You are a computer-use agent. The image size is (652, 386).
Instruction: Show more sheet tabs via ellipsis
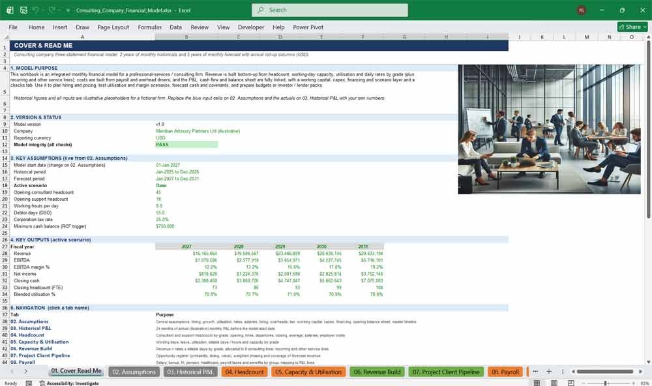[535, 372]
